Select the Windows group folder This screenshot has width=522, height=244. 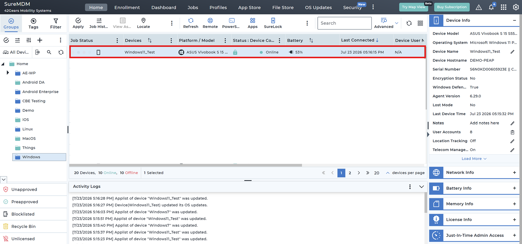point(39,157)
